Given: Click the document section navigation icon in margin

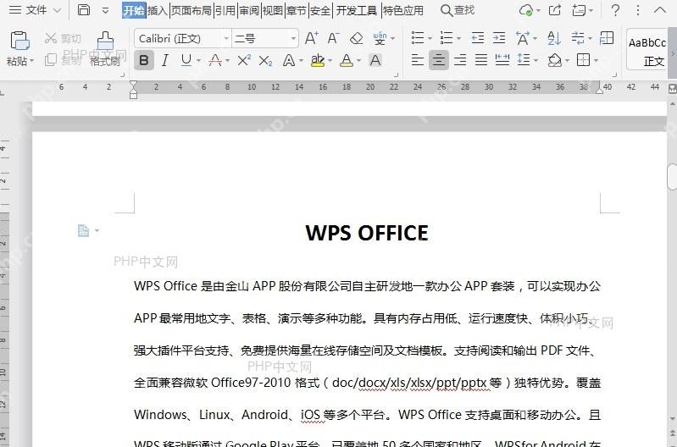Looking at the screenshot, I should pyautogui.click(x=83, y=231).
